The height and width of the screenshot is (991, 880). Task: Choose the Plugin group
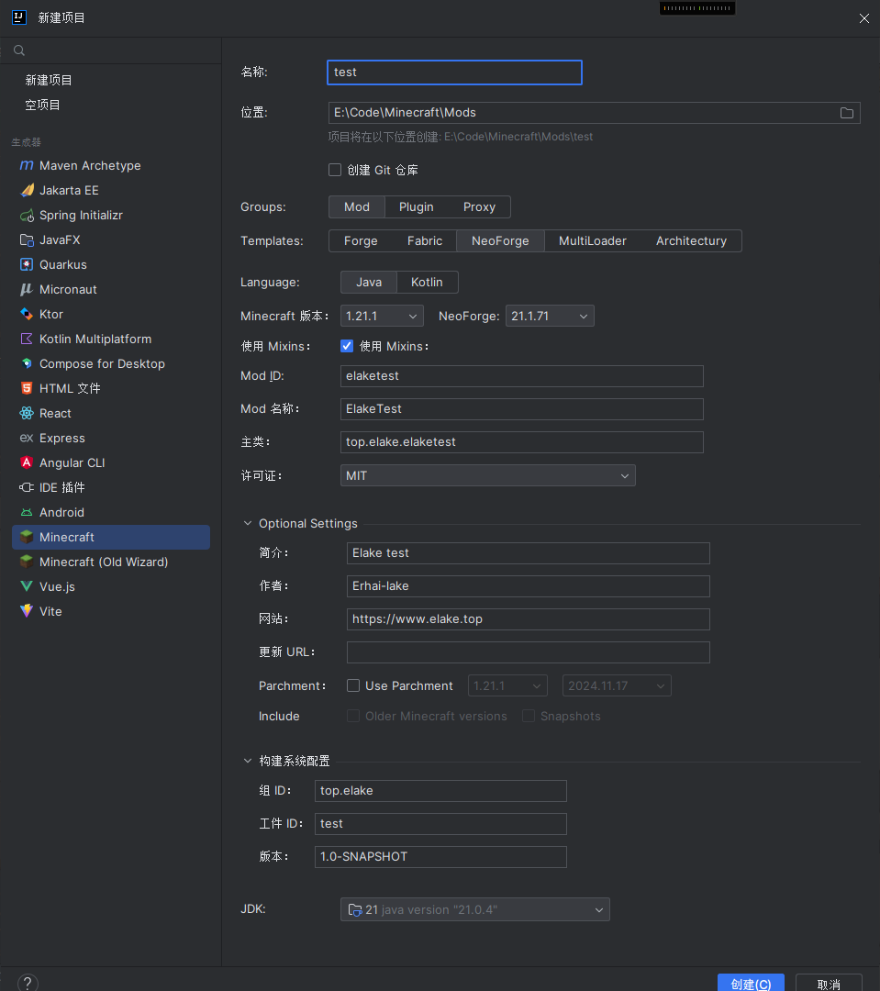pyautogui.click(x=416, y=207)
